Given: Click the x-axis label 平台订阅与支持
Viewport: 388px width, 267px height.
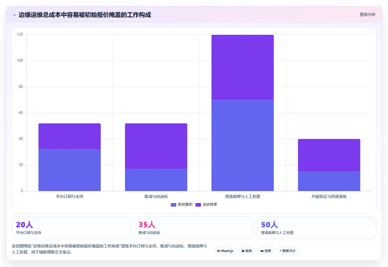Looking at the screenshot, I should [x=69, y=197].
